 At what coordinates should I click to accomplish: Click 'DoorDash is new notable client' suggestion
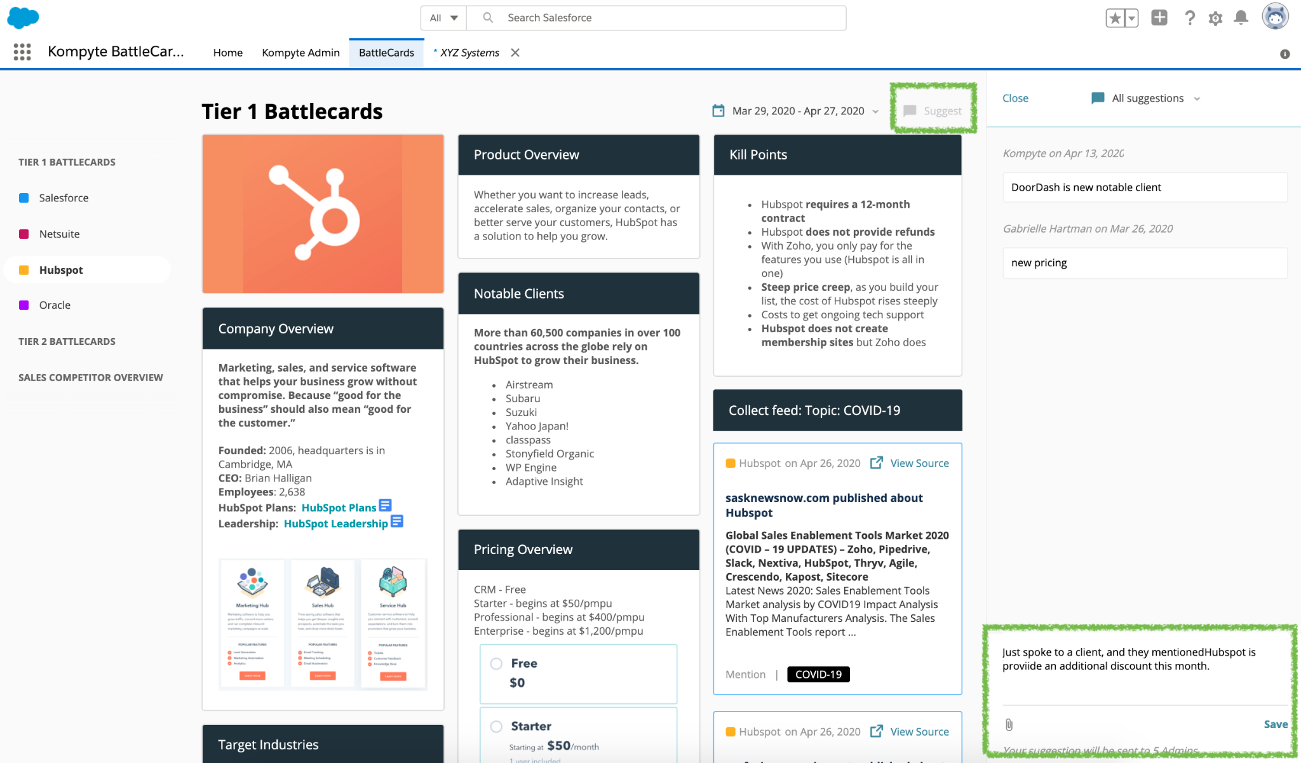click(1145, 187)
